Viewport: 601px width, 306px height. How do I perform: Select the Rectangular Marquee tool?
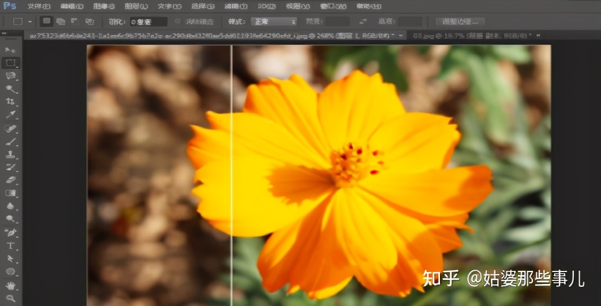[11, 63]
